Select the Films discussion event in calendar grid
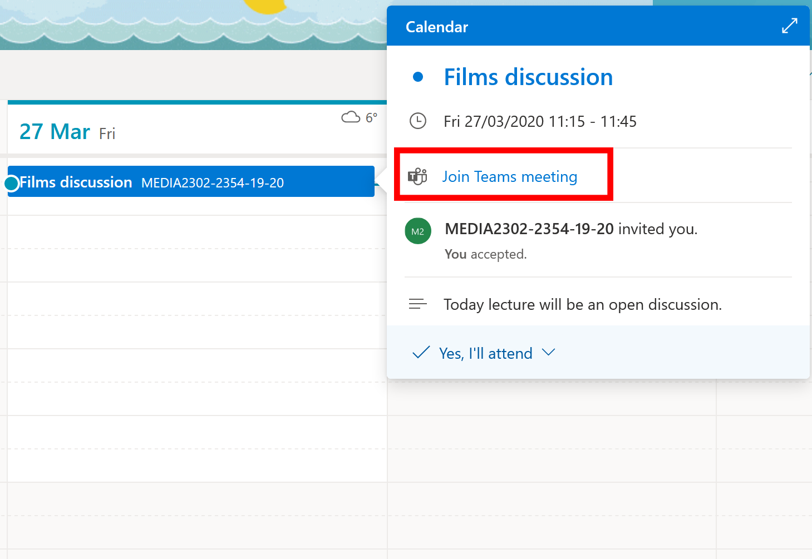 [x=191, y=181]
